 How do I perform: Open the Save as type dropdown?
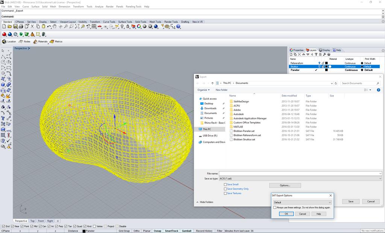pyautogui.click(x=300, y=179)
